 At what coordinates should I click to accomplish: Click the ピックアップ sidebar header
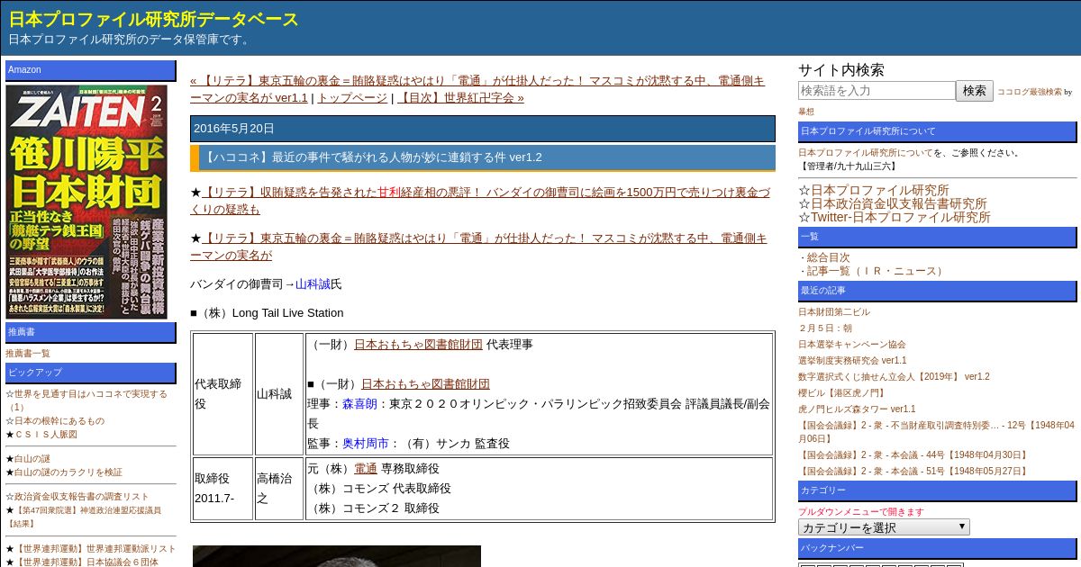[91, 373]
